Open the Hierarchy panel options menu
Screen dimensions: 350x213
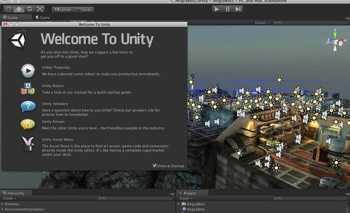(x=172, y=194)
